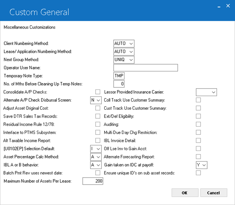Screen dimensions: 235x205
Task: Click Maximum Number of Assets Per Lease field
Action: (93, 181)
